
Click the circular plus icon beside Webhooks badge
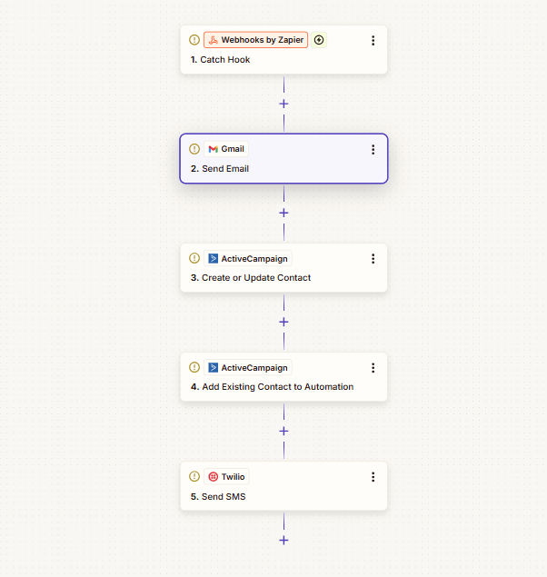click(x=319, y=40)
